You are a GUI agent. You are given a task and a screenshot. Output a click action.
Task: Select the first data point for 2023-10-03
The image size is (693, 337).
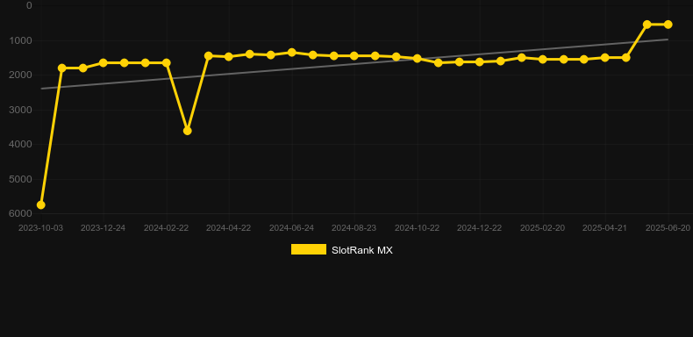(41, 204)
